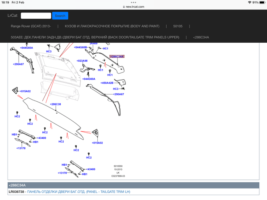Screen dimensions: 267x200
Task: Go to Range Rover (GCAT) 2013- breadcrumb
Action: pos(31,26)
